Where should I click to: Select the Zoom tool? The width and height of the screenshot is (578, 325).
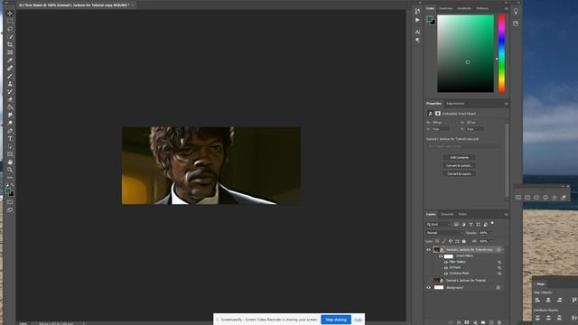point(10,170)
